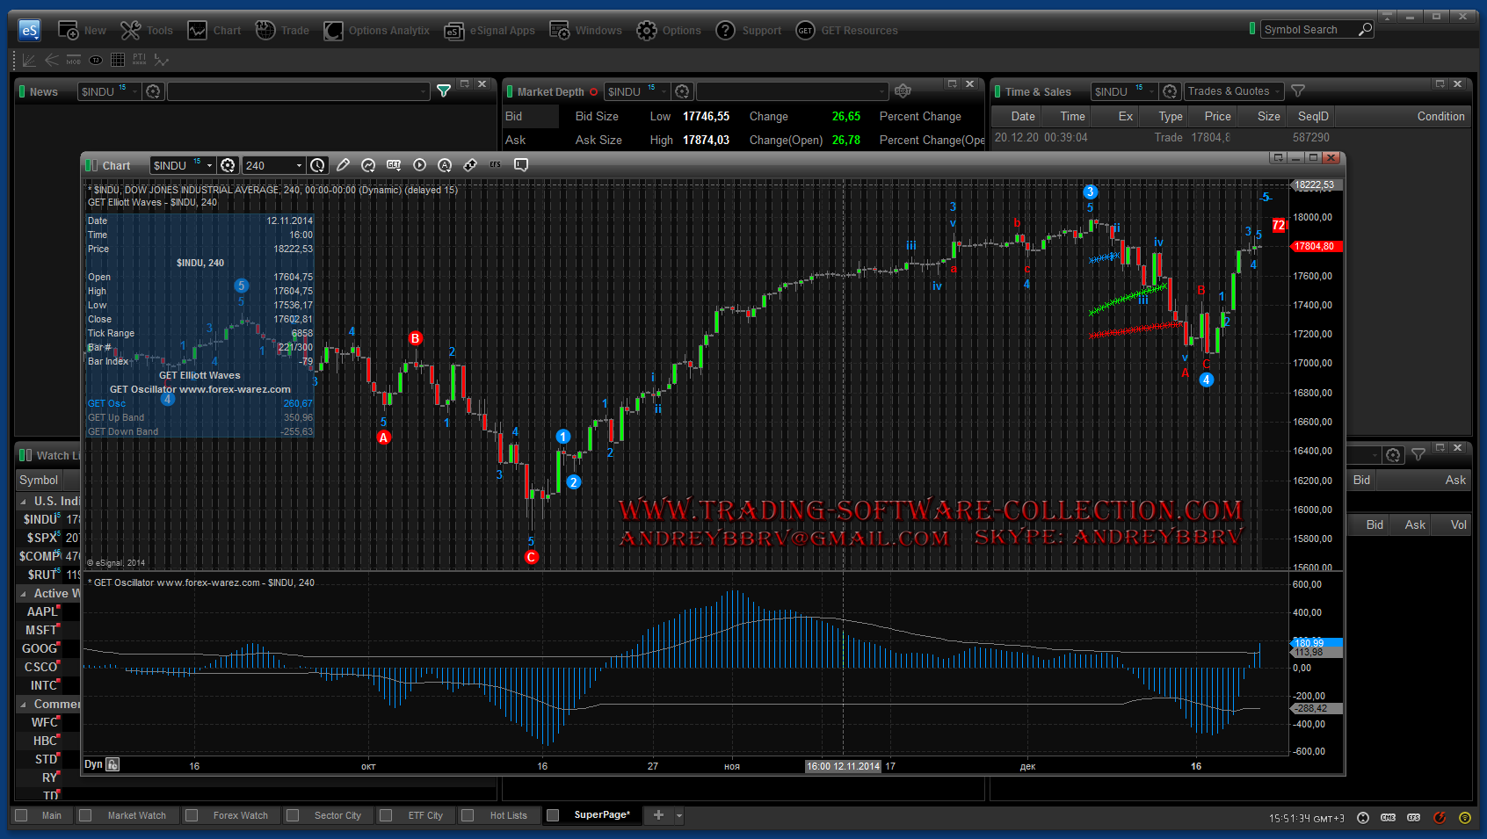Viewport: 1487px width, 839px height.
Task: Click the GET tools icon in chart toolbar
Action: 394,165
